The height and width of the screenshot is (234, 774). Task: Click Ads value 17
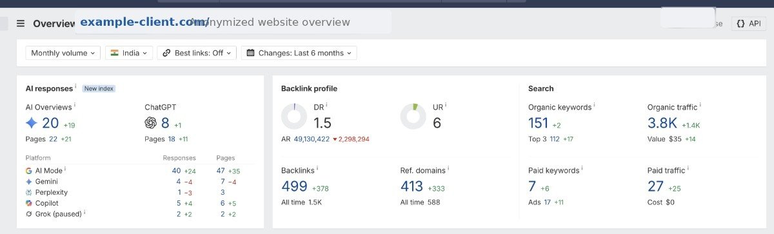click(x=547, y=202)
